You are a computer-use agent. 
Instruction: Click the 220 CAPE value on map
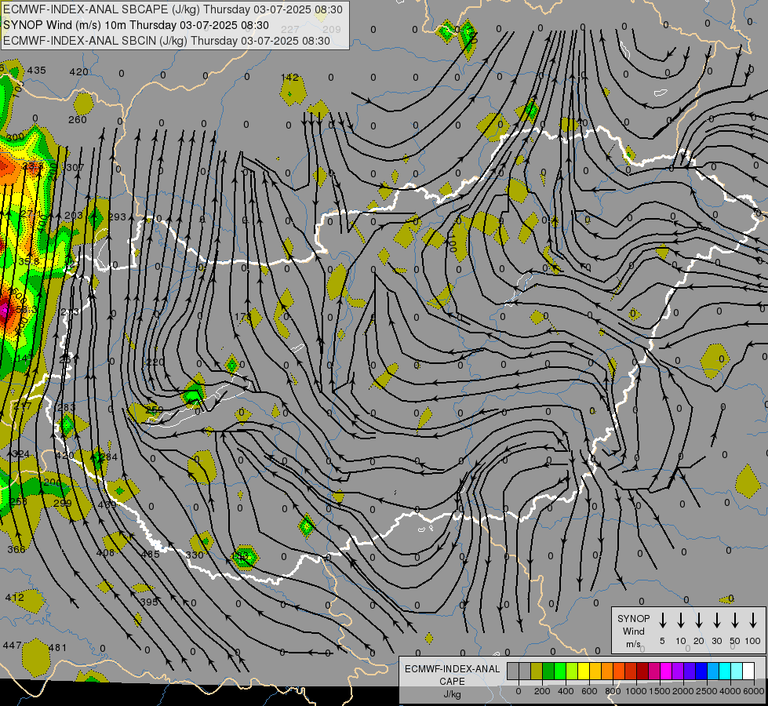click(x=155, y=362)
